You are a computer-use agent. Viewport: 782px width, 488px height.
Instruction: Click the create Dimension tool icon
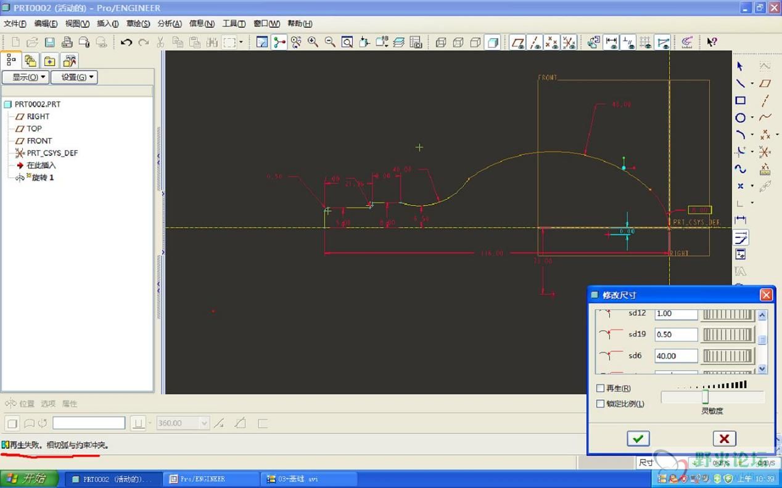[x=741, y=220]
